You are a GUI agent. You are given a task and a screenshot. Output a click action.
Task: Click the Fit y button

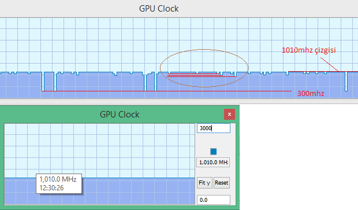pyautogui.click(x=204, y=183)
